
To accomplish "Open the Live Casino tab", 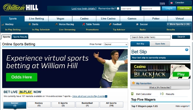I will click(x=108, y=19).
